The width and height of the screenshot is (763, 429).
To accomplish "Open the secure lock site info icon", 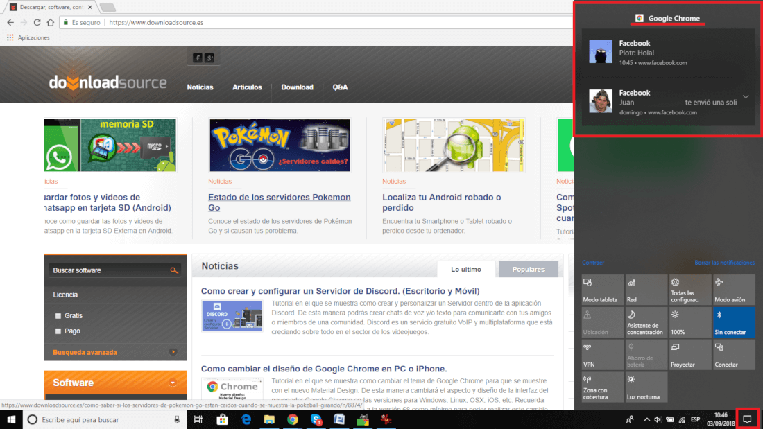I will pyautogui.click(x=65, y=22).
